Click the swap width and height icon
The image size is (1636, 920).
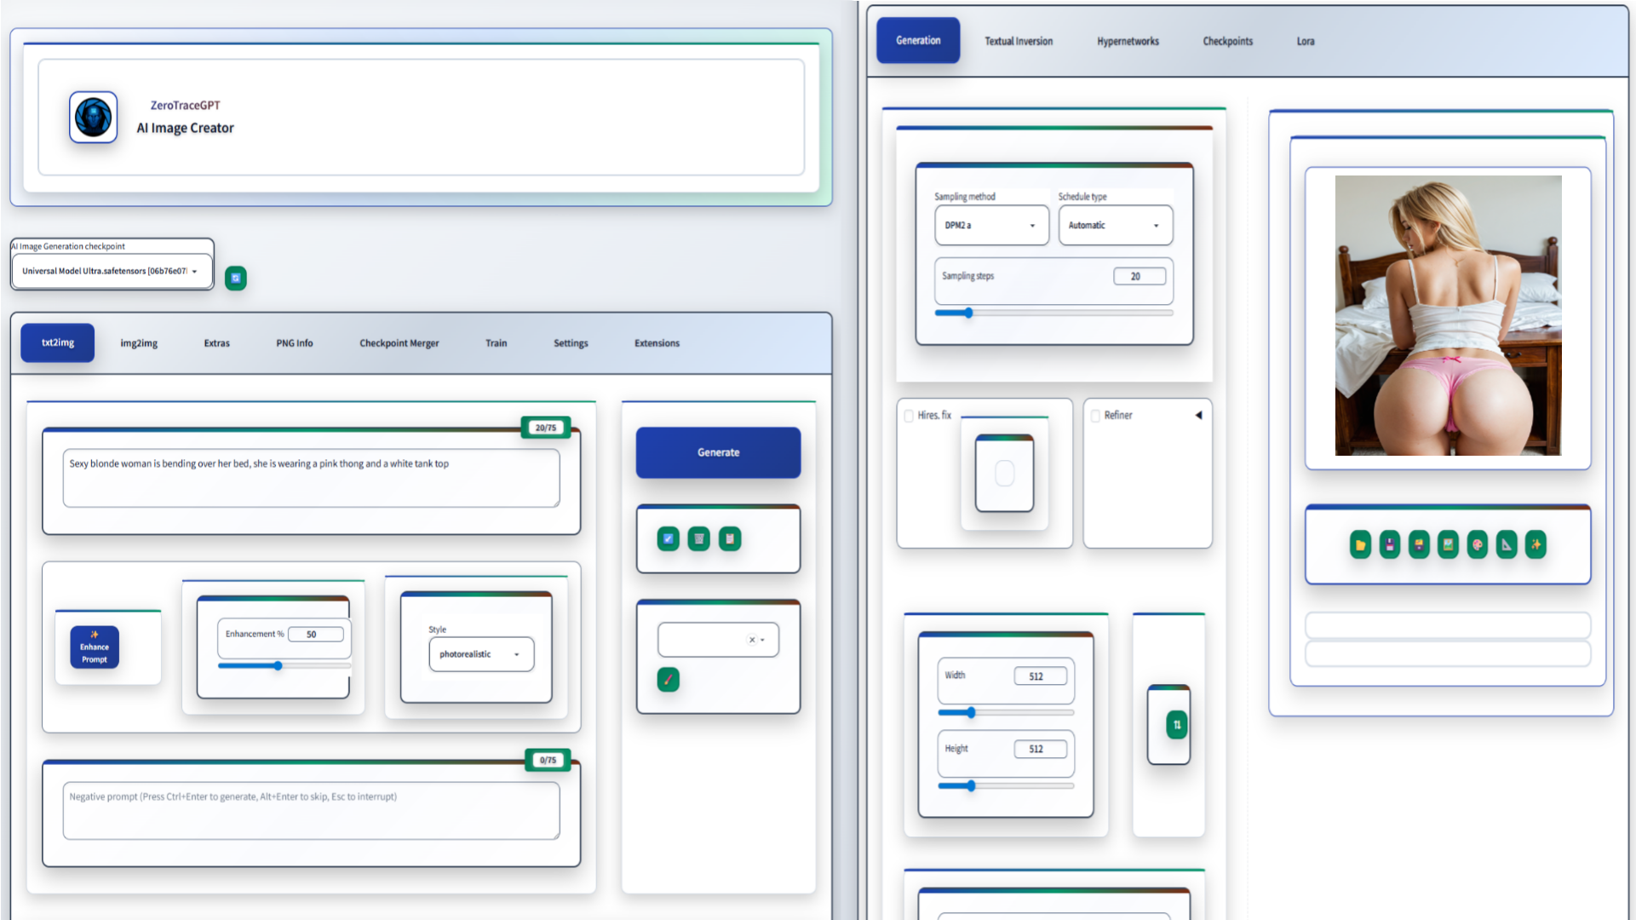1176,725
